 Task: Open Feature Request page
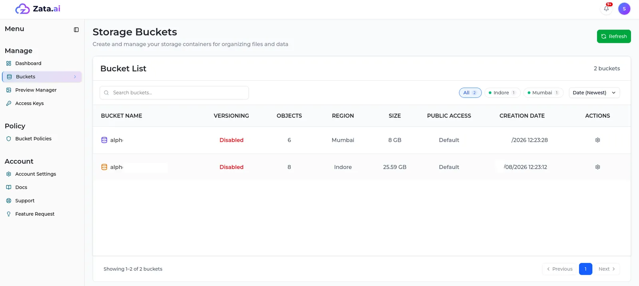coord(35,214)
